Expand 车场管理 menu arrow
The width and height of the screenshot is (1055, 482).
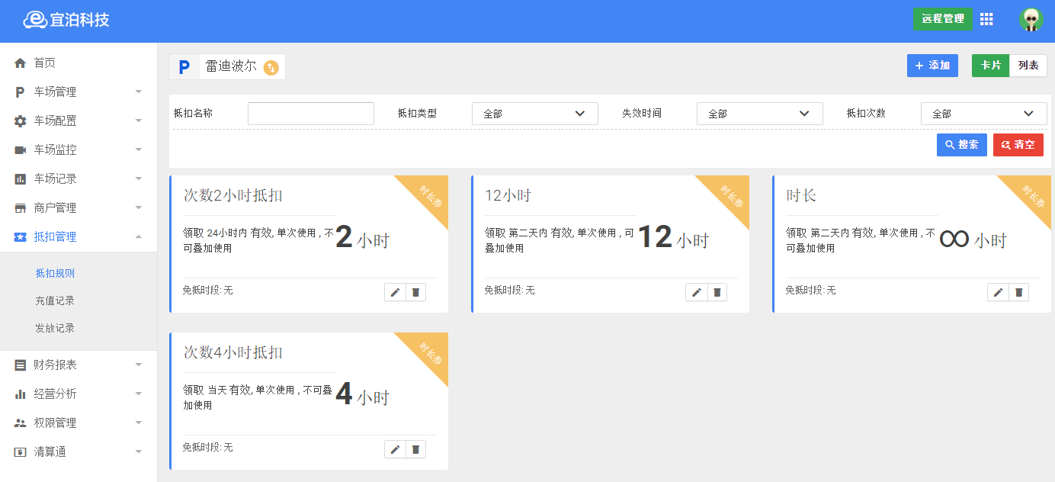click(139, 92)
